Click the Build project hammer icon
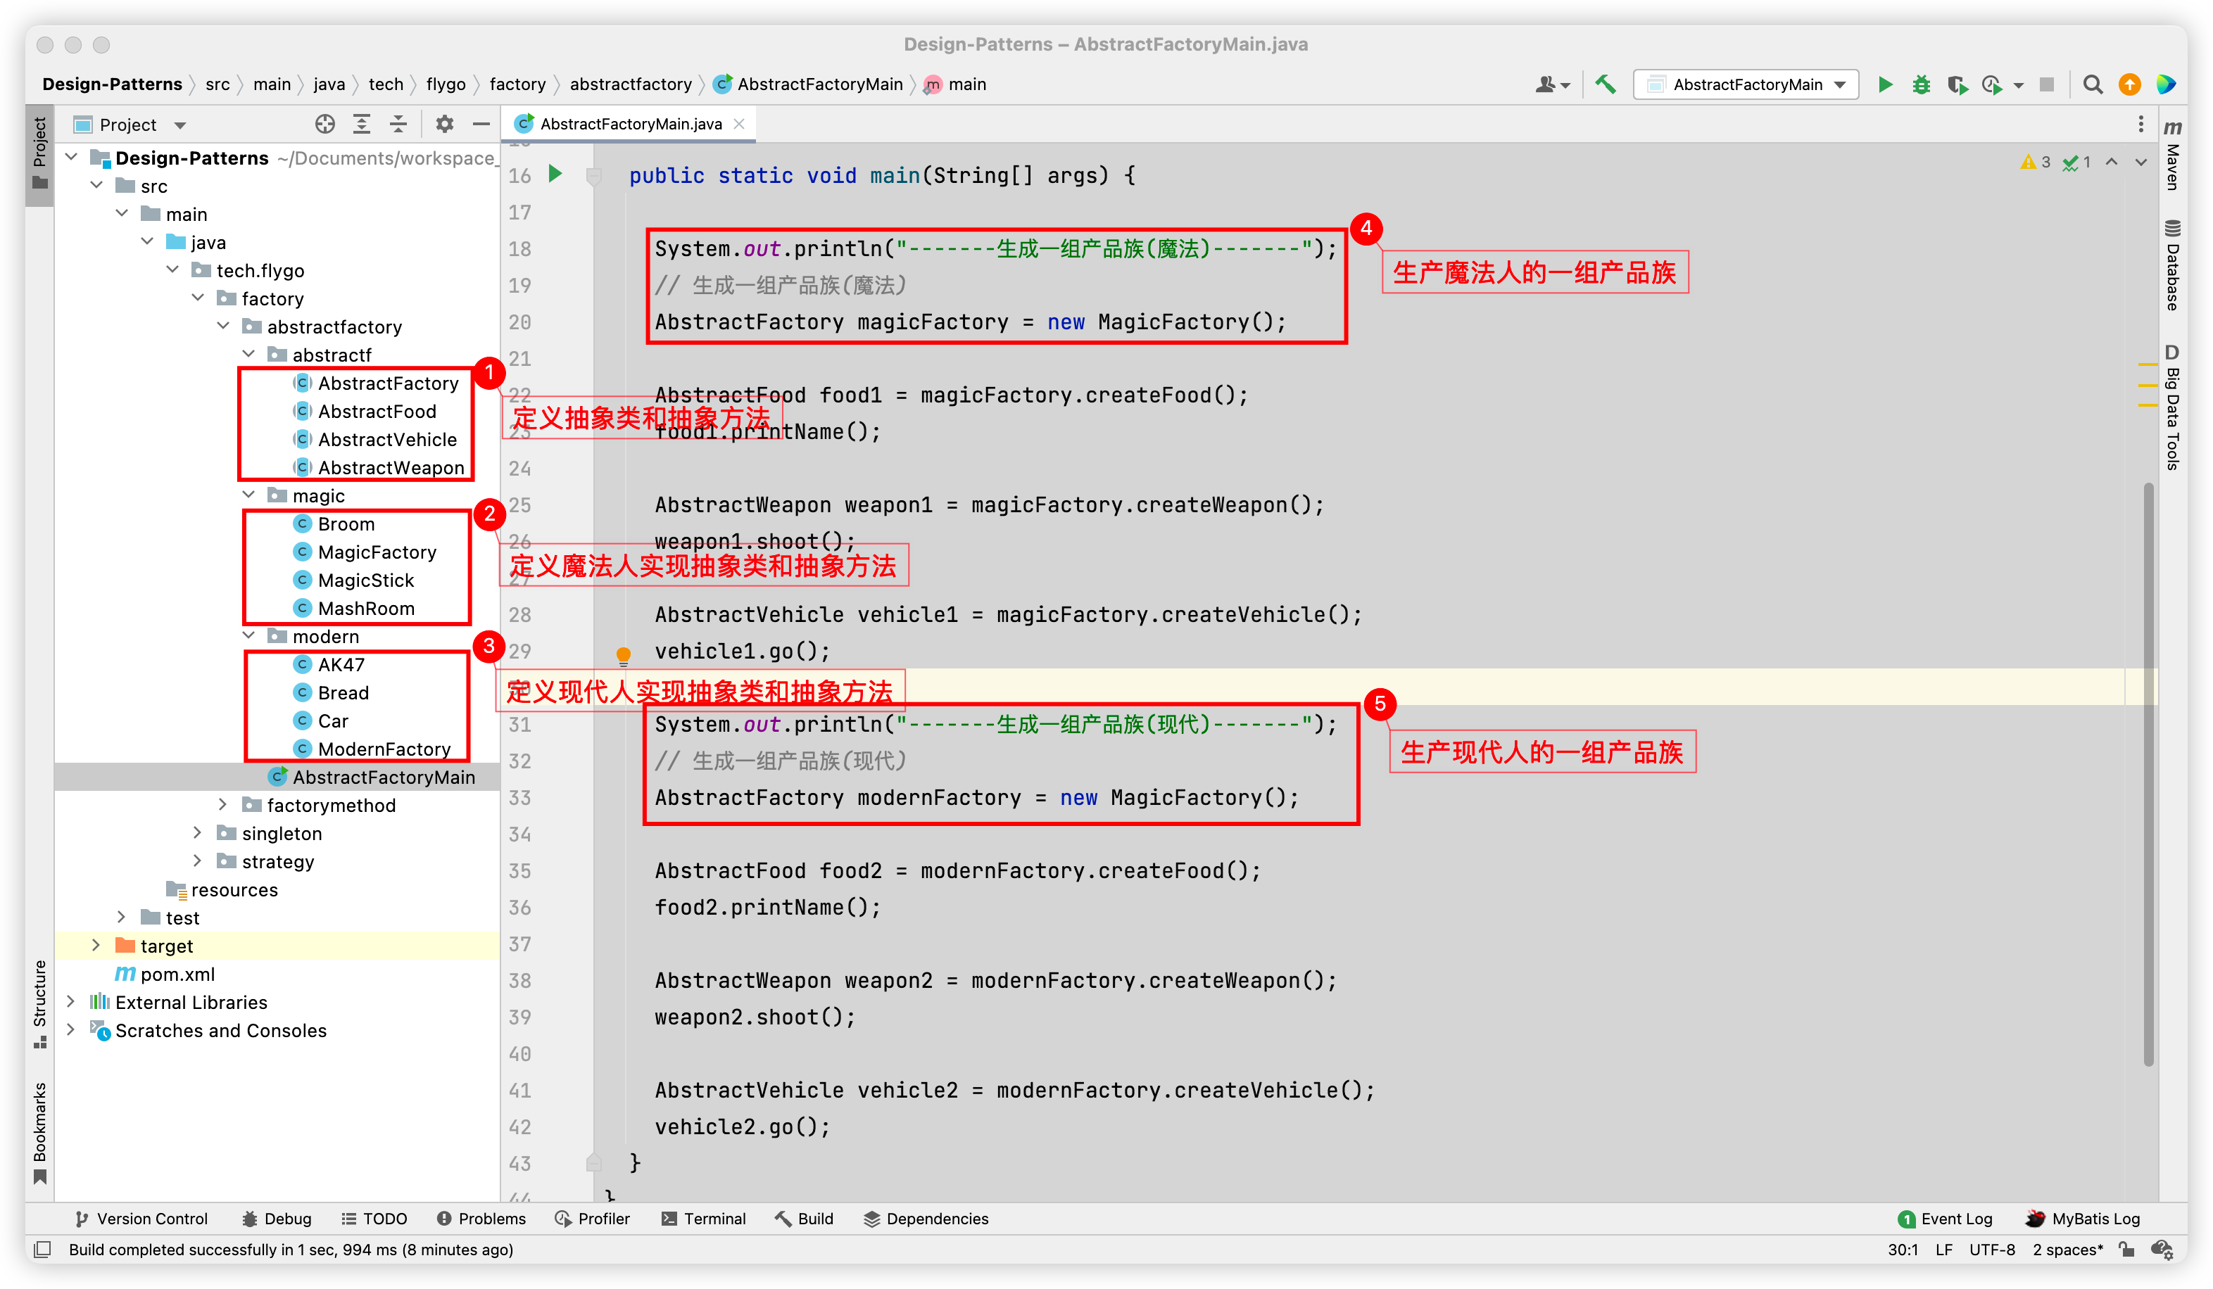 (x=1606, y=84)
